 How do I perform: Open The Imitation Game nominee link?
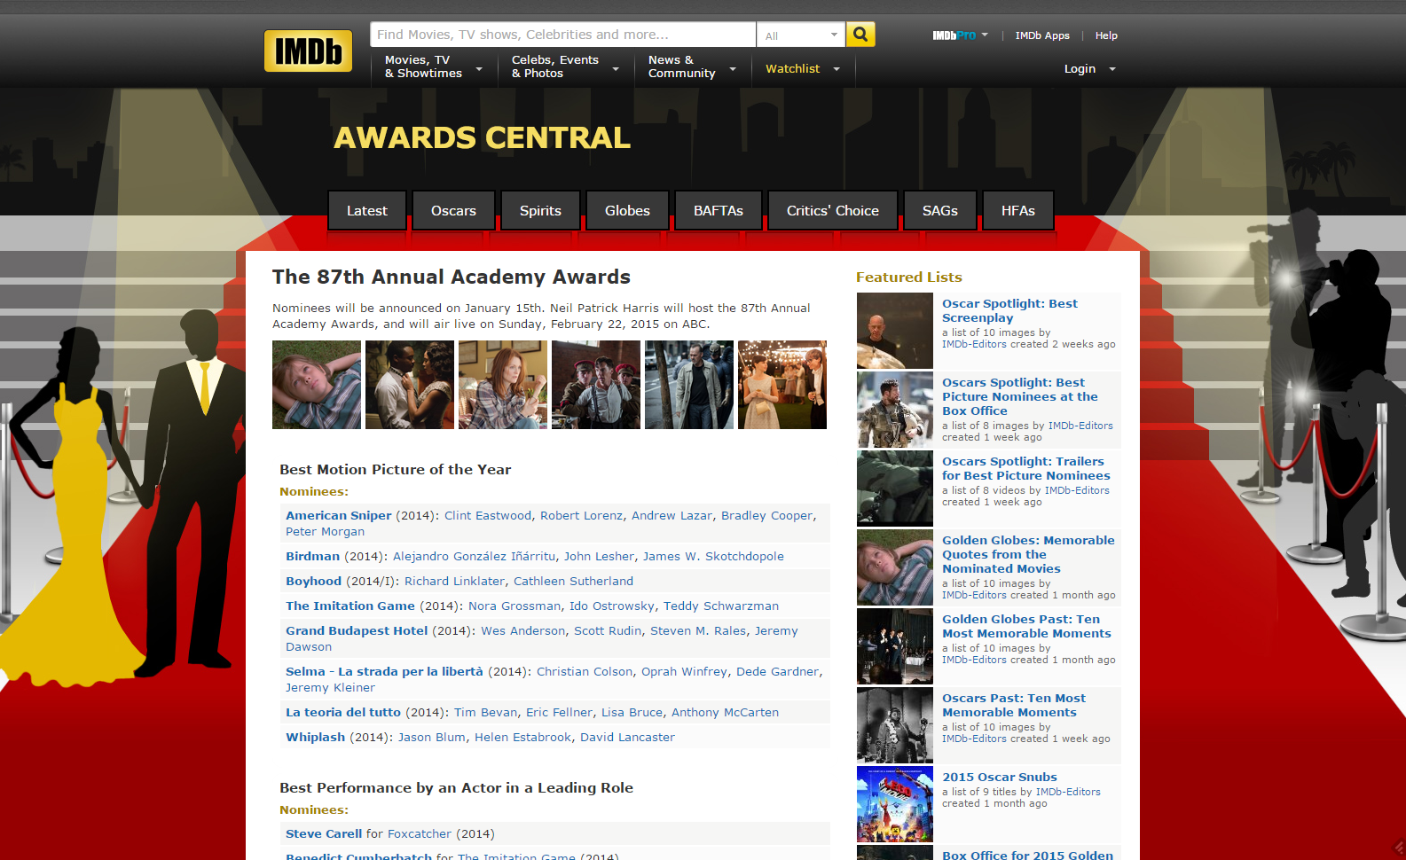pyautogui.click(x=350, y=606)
